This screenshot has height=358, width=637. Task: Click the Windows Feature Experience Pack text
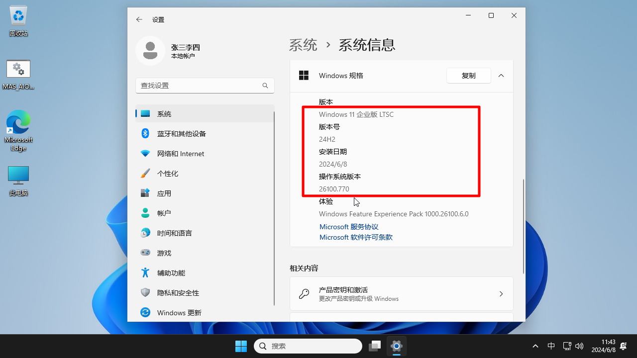coord(394,214)
